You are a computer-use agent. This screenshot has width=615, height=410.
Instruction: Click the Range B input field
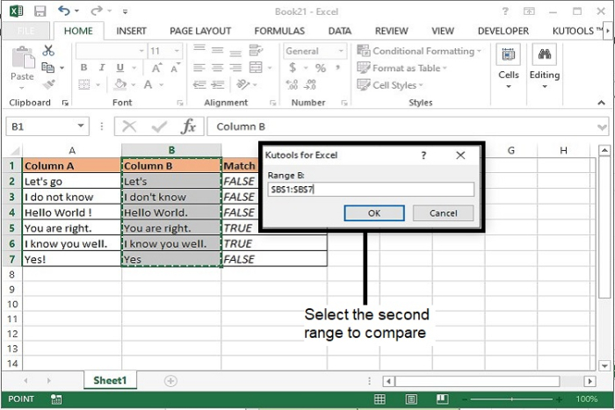[371, 190]
